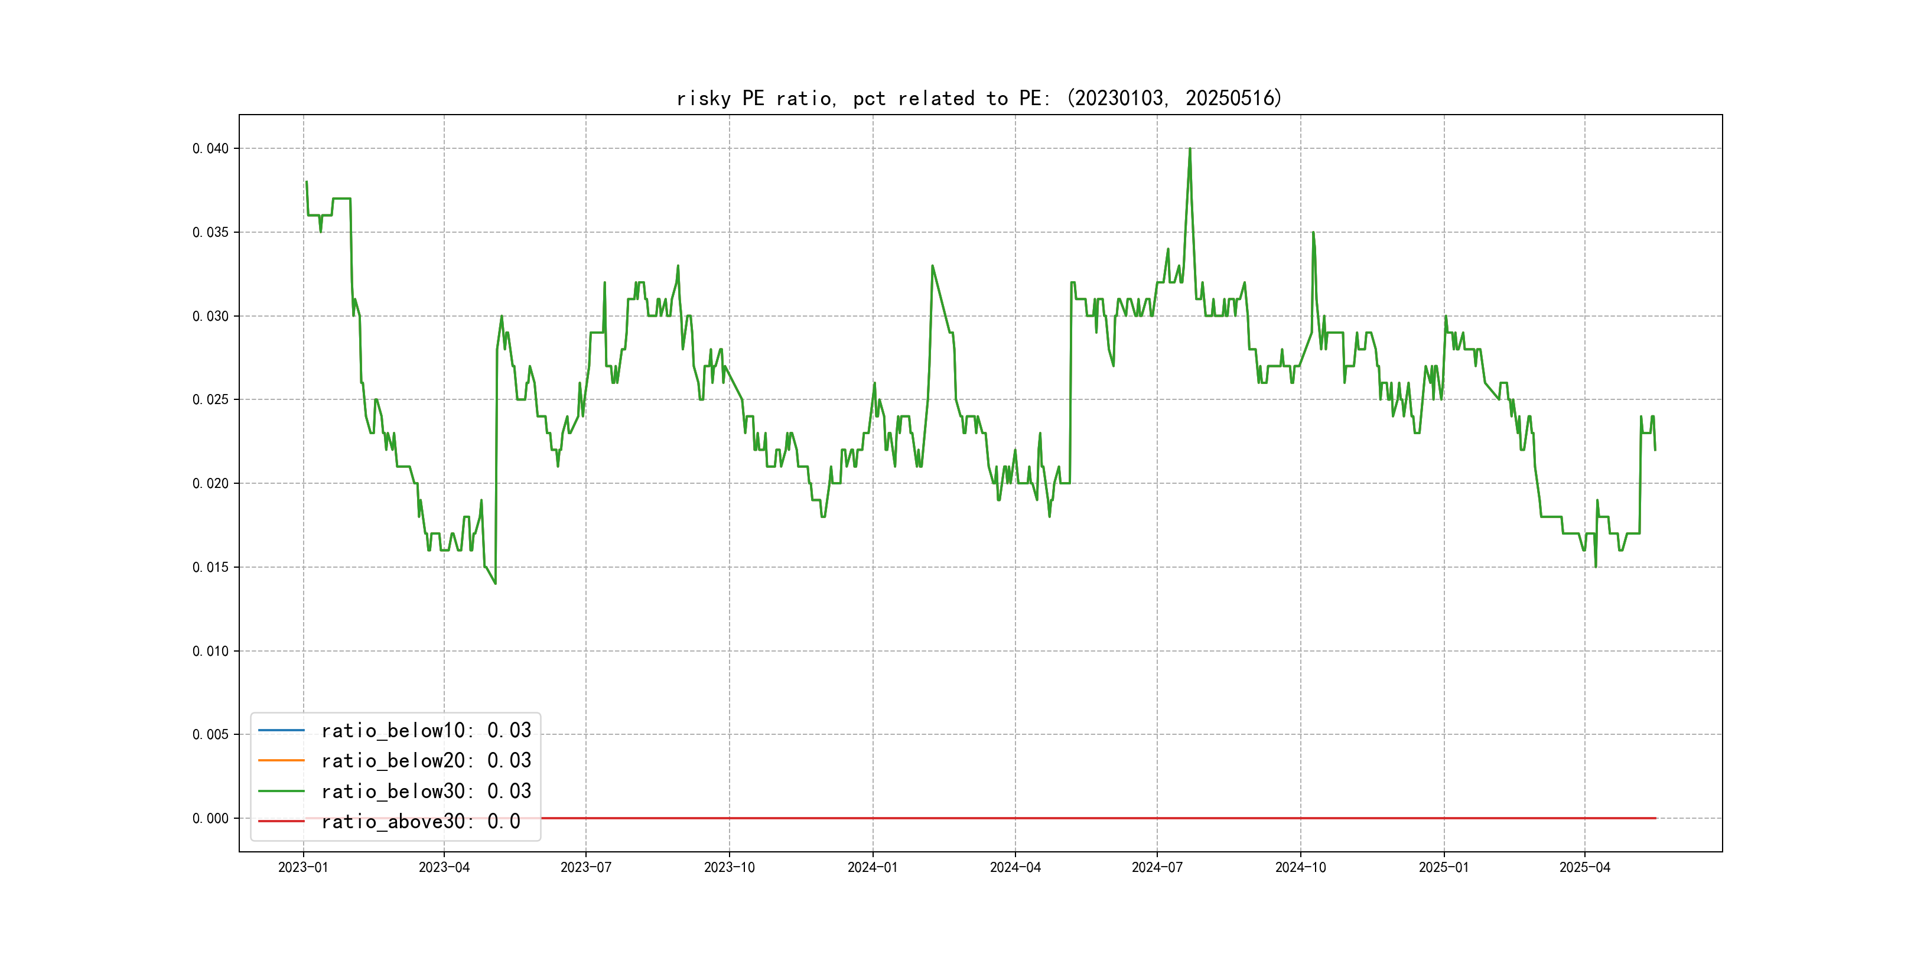Click the red ratio_above30 legend line swatch
Viewport: 1914px width, 957px height.
[281, 822]
